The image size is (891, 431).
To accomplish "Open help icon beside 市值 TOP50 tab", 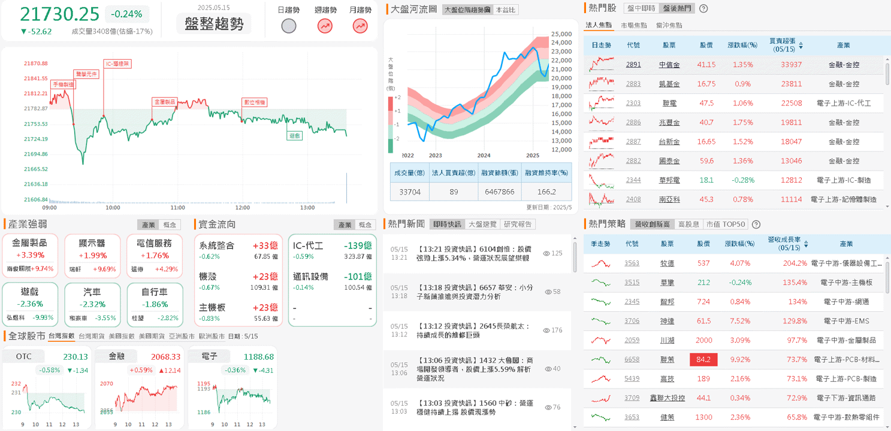I will pyautogui.click(x=756, y=224).
